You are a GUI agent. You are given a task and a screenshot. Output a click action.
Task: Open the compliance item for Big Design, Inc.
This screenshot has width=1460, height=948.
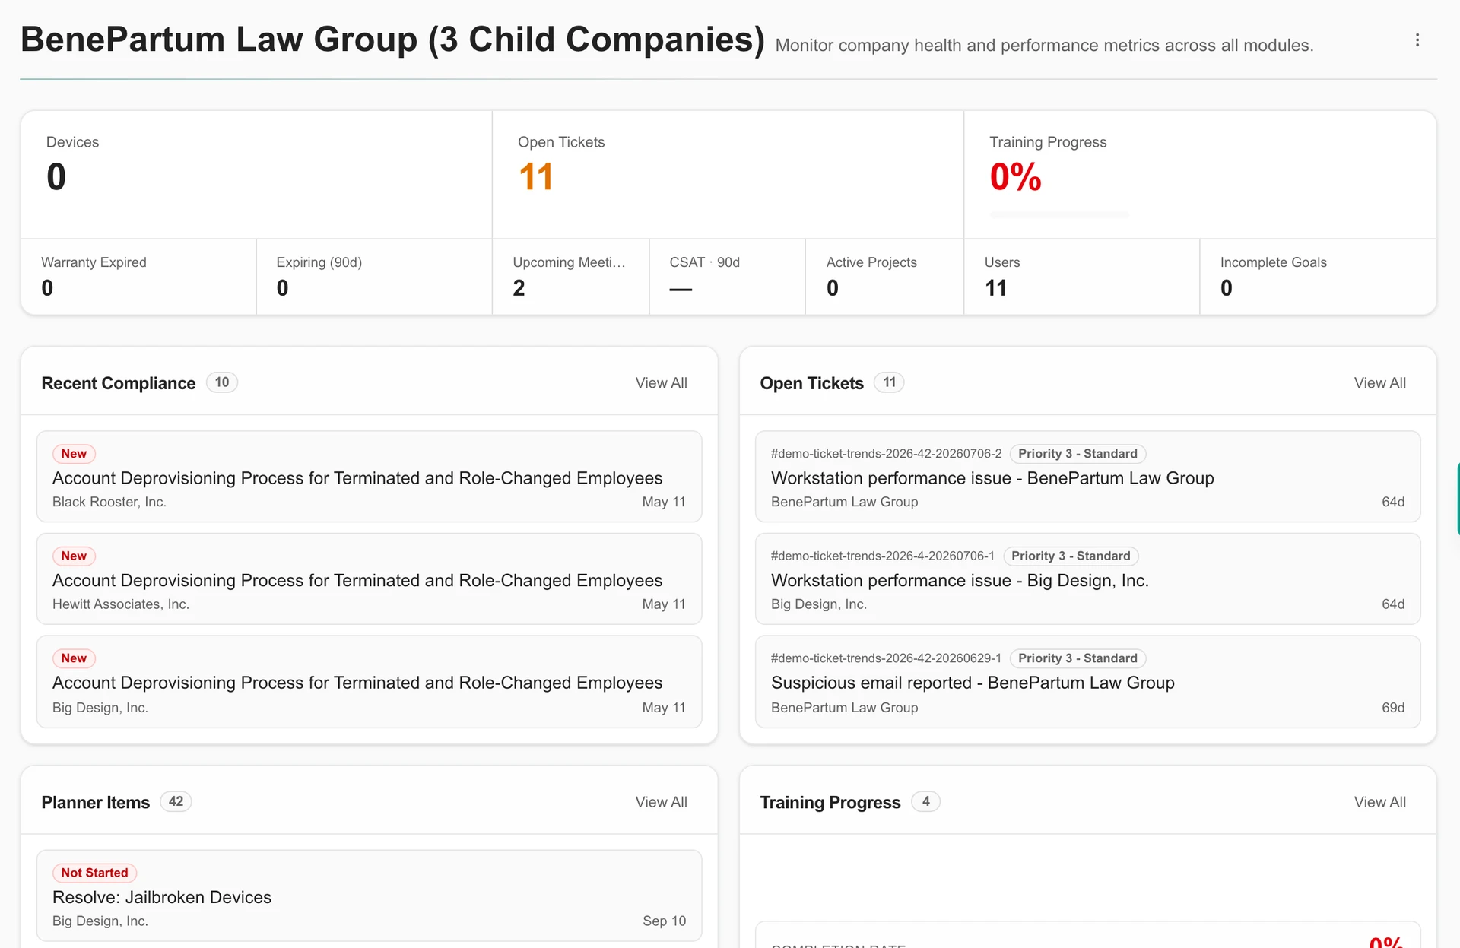[369, 682]
